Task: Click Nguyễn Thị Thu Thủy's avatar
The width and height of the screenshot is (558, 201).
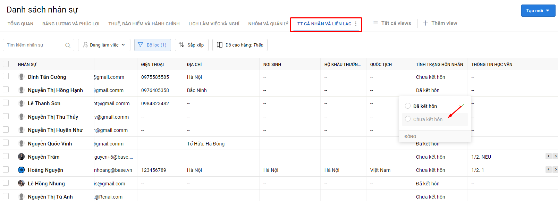Action: click(x=21, y=117)
